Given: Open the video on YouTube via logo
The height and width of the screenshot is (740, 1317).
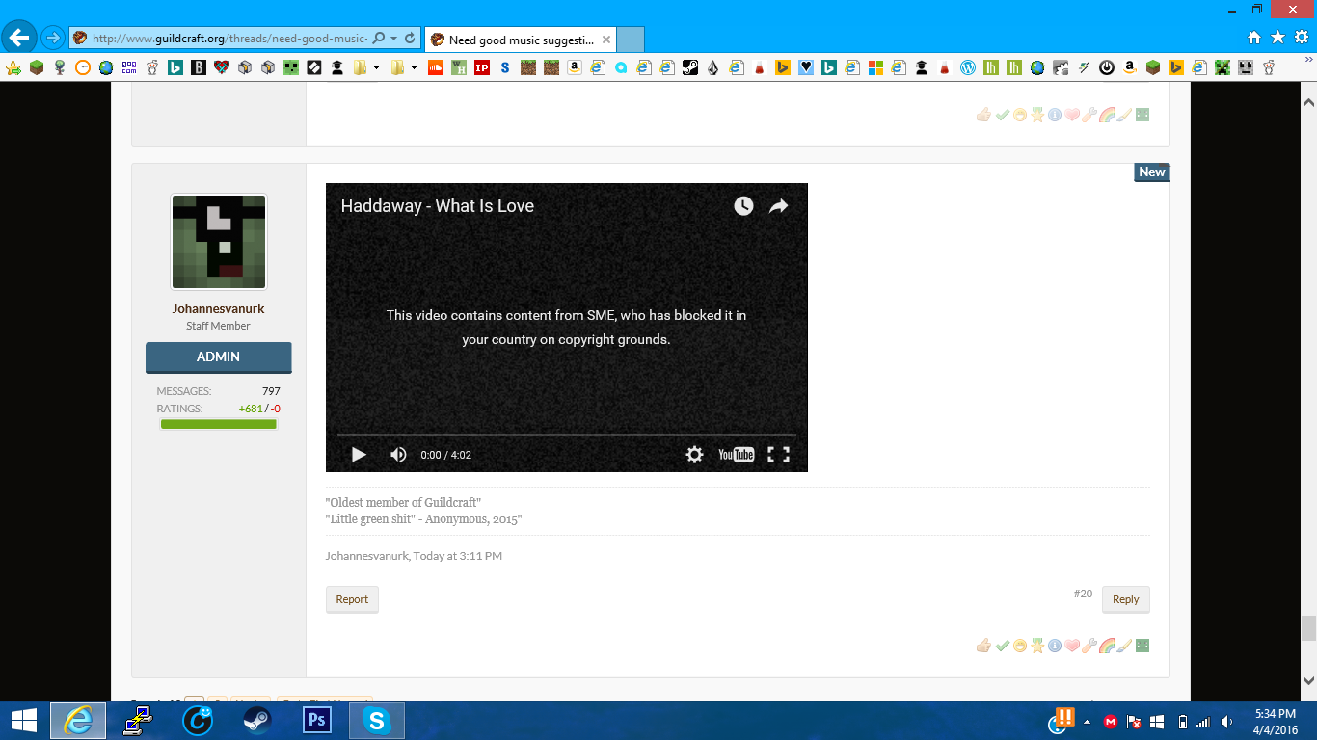Looking at the screenshot, I should pos(737,455).
